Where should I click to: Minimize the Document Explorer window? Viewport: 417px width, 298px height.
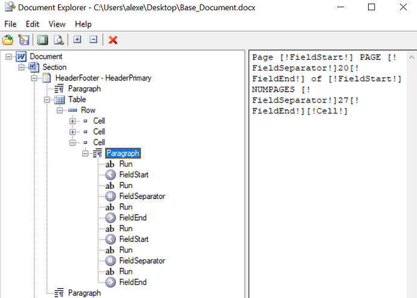click(340, 7)
